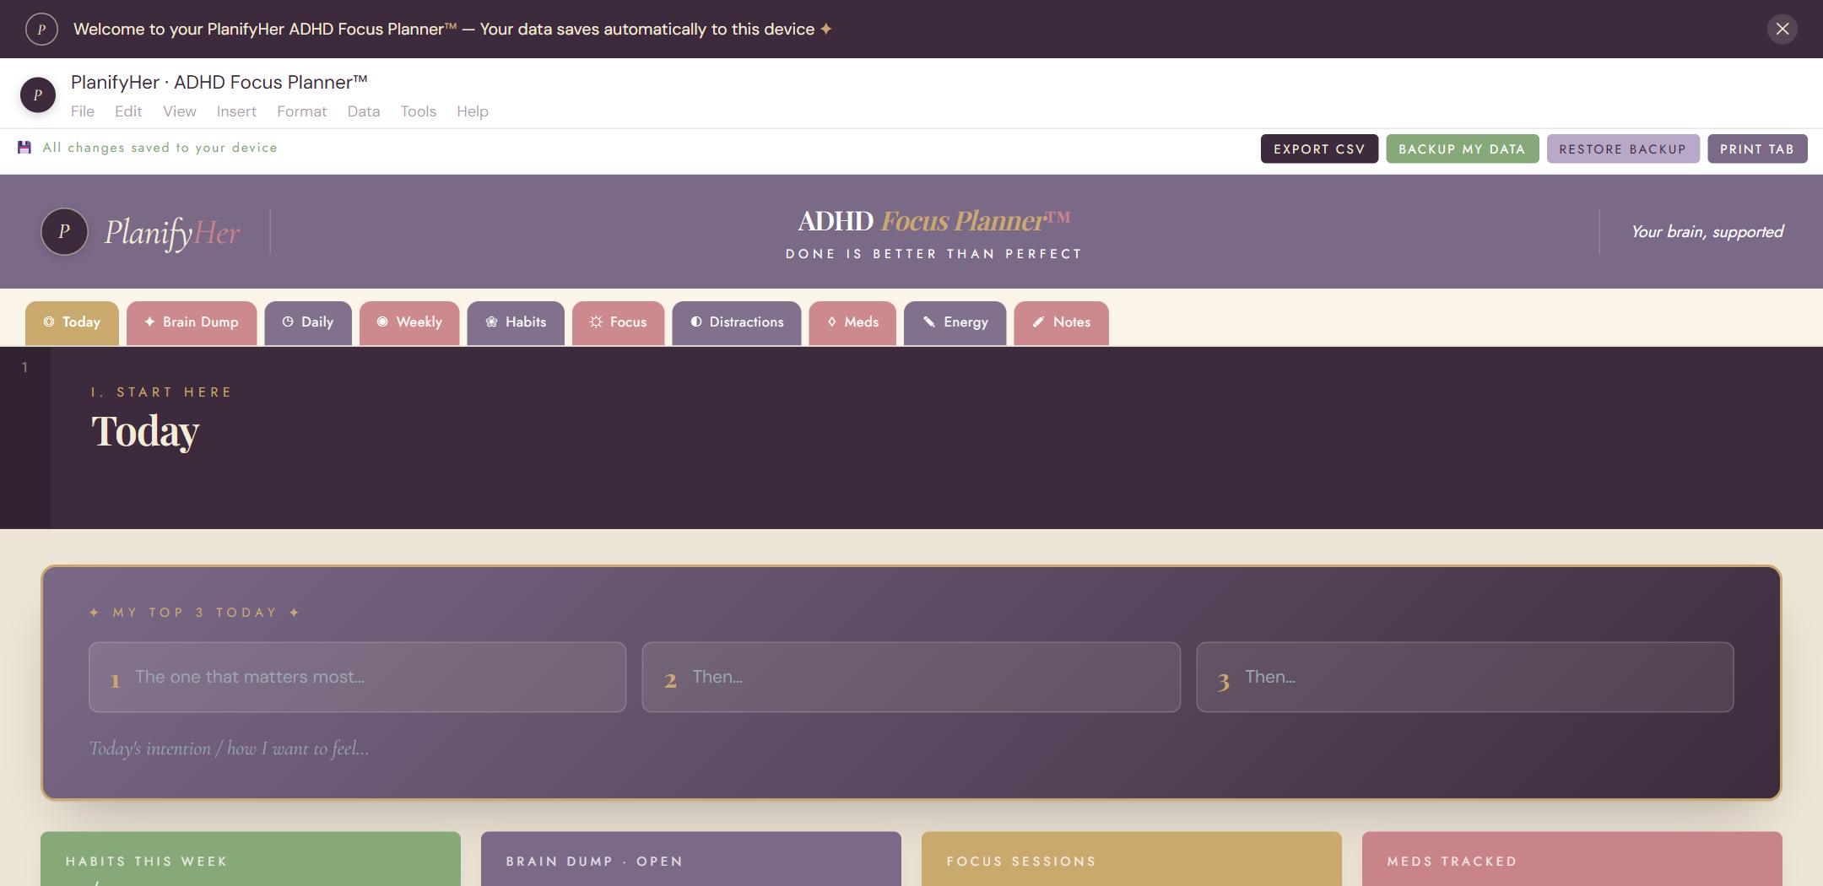Click the Brain Dump · Open card
1823x886 pixels.
691,859
